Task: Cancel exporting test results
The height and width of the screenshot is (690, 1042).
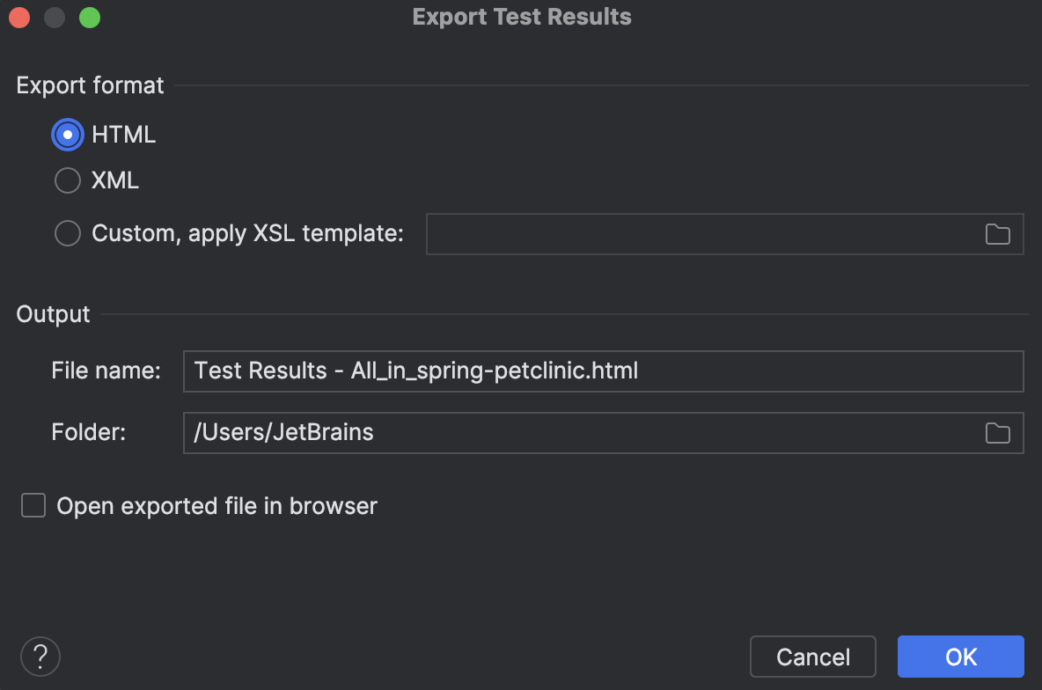Action: (812, 656)
